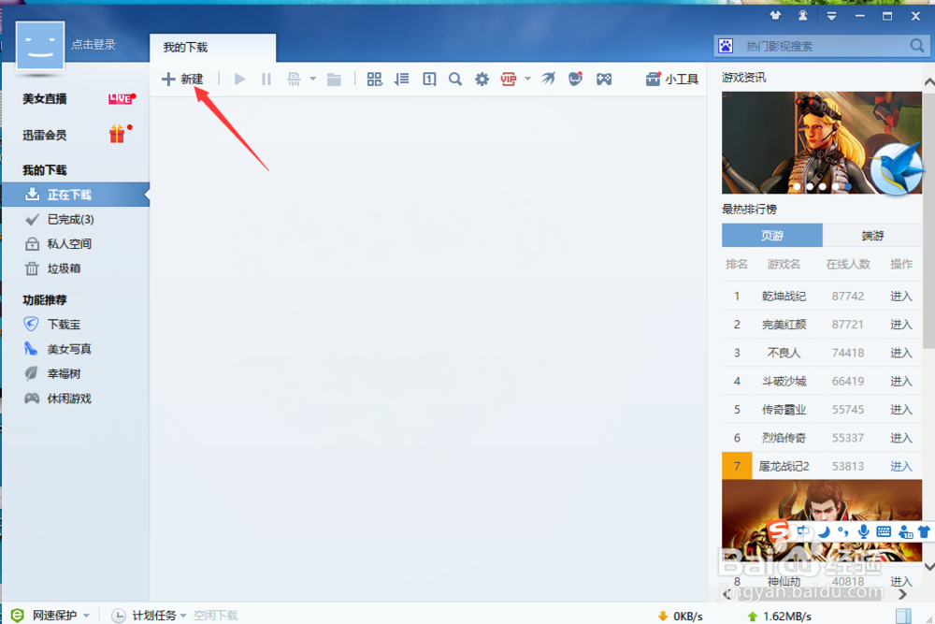Click the Baidu paw icon in search box
935x624 pixels.
click(x=726, y=46)
